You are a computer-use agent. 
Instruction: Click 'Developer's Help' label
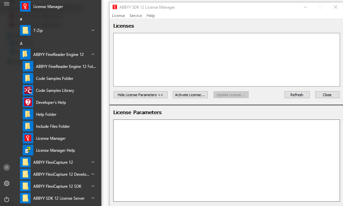pos(51,103)
